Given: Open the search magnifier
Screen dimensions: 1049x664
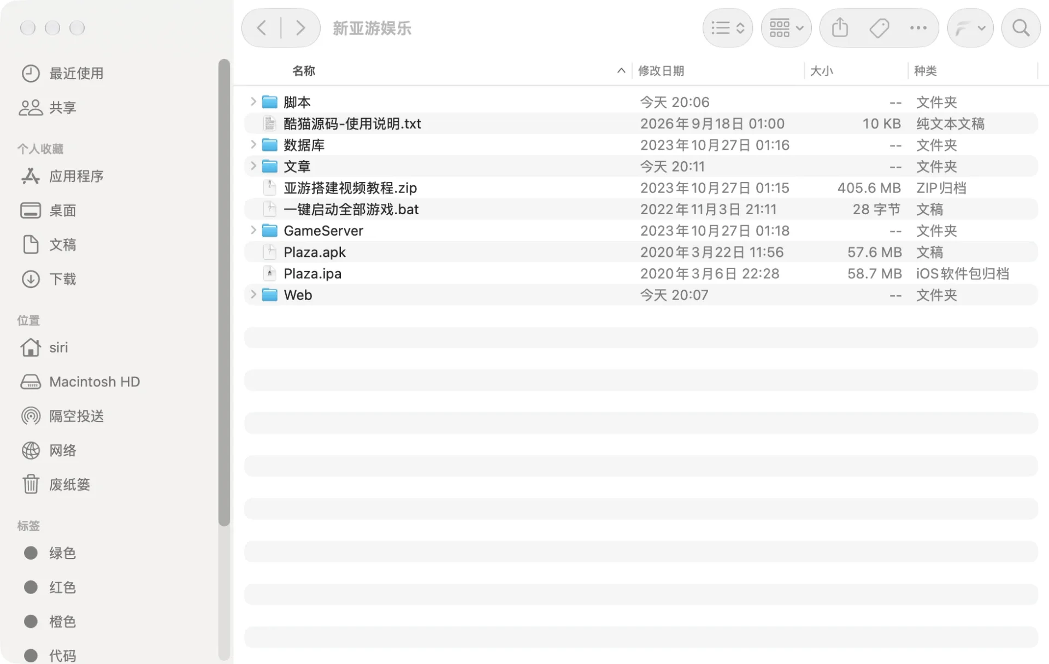Looking at the screenshot, I should tap(1021, 28).
